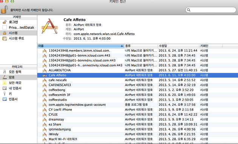This screenshot has height=144, width=238.
Task: Click the 모든 항목 keys icon
Action: pyautogui.click(x=5, y=72)
